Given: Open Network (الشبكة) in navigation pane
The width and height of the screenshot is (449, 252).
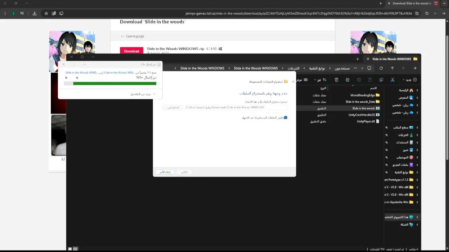Looking at the screenshot, I should pyautogui.click(x=407, y=225).
